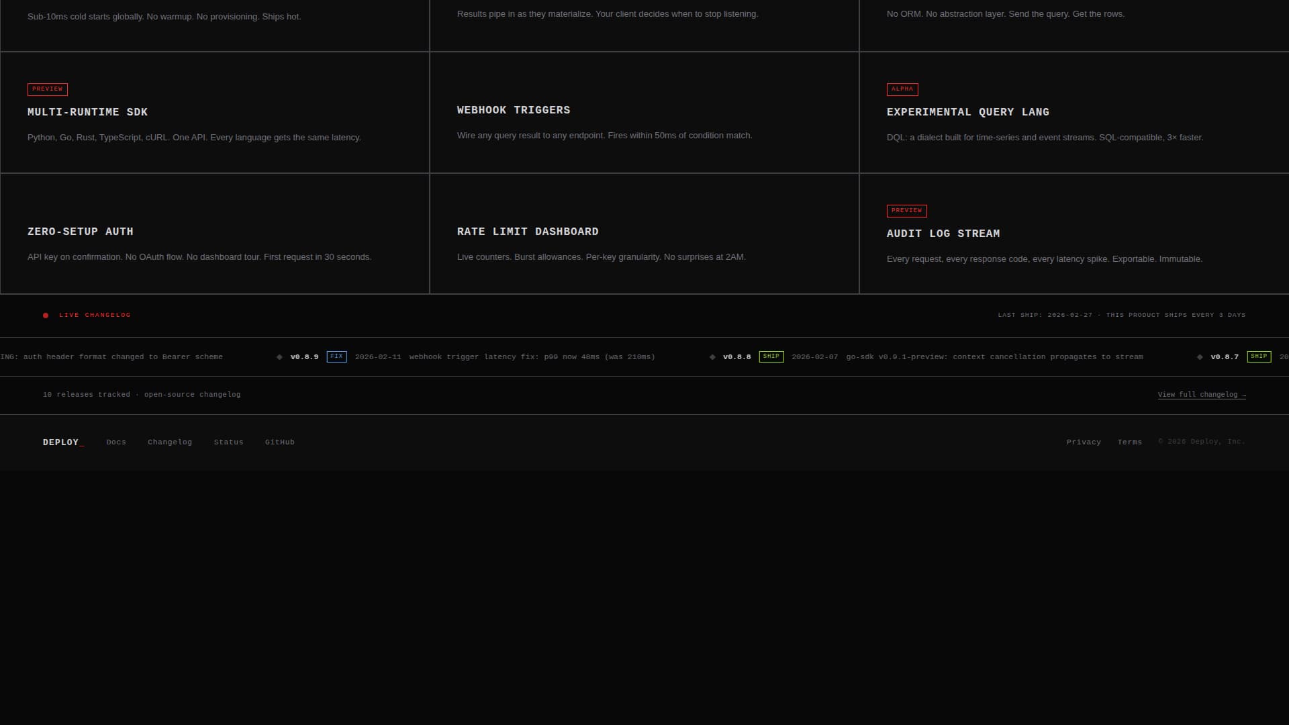Click the API key on confirmation description
1289x725 pixels.
(199, 257)
